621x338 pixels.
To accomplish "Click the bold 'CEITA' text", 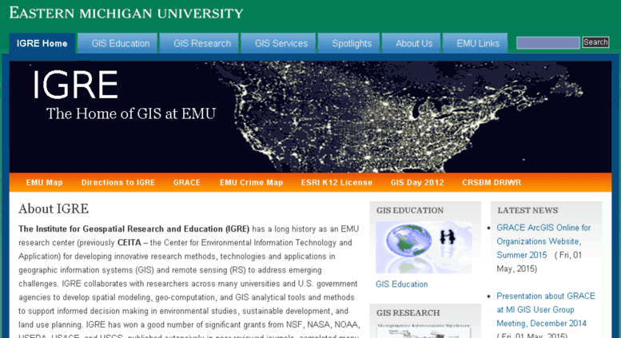I will (129, 243).
